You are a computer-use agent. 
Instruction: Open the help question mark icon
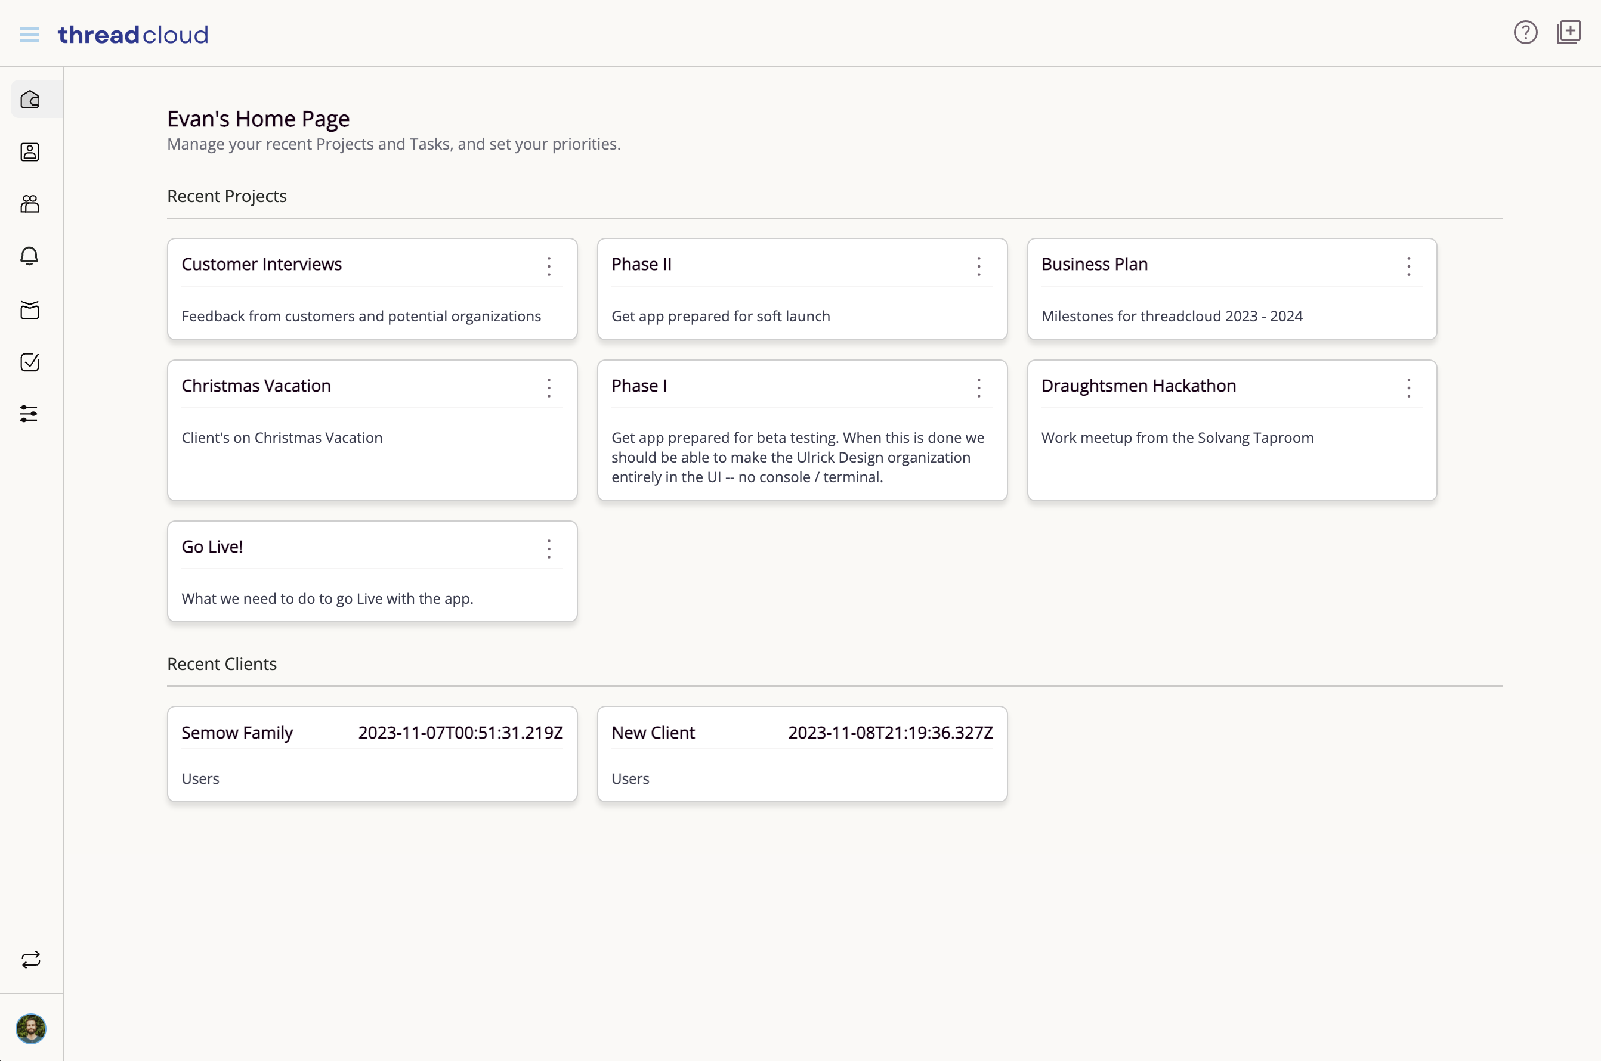point(1525,32)
